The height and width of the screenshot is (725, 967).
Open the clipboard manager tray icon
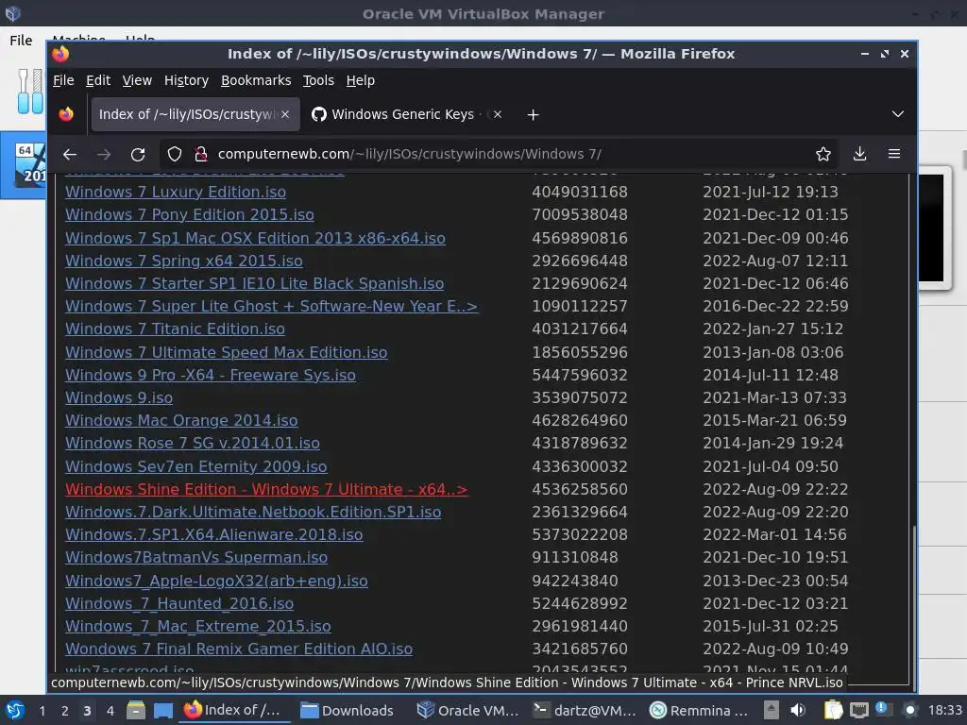pos(833,710)
